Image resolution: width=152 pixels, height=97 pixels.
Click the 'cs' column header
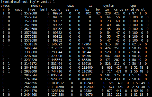click(116, 10)
